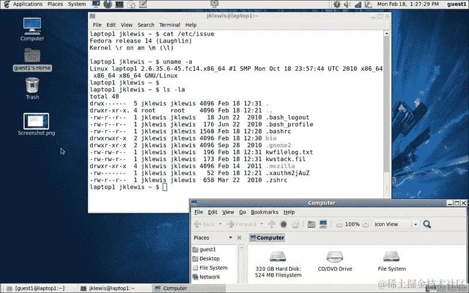The height and width of the screenshot is (293, 469).
Task: Open Computer window Help menu
Action: pyautogui.click(x=289, y=212)
